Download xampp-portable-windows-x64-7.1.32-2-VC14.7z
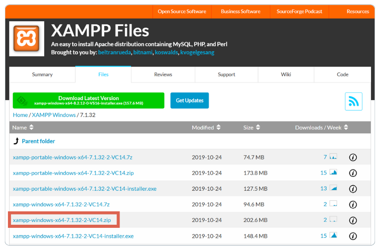 click(73, 157)
